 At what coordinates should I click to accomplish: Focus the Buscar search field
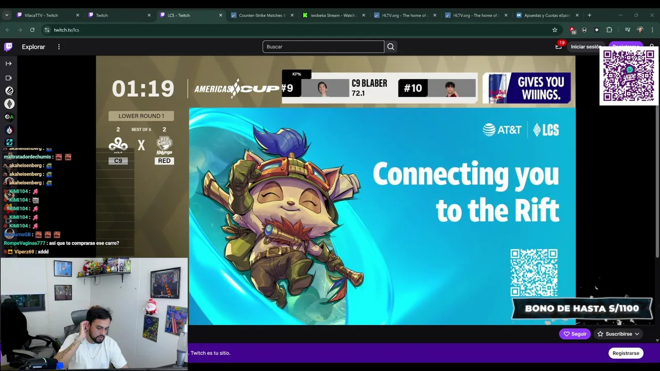323,47
